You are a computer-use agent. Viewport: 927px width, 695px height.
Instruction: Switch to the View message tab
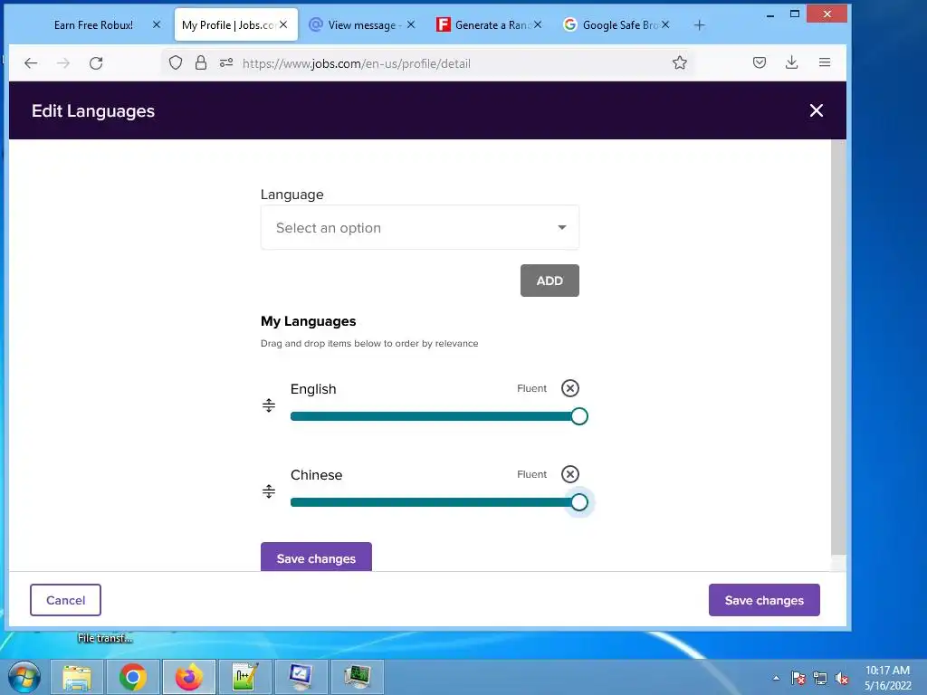pos(360,24)
